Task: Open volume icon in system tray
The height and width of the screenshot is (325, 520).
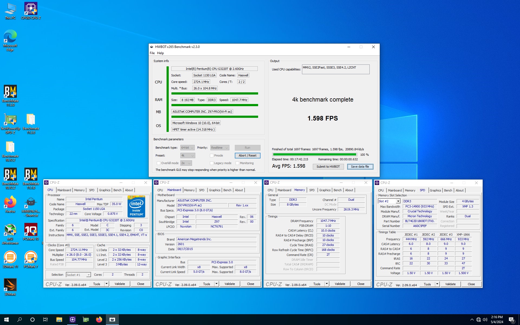Action: pos(485,320)
